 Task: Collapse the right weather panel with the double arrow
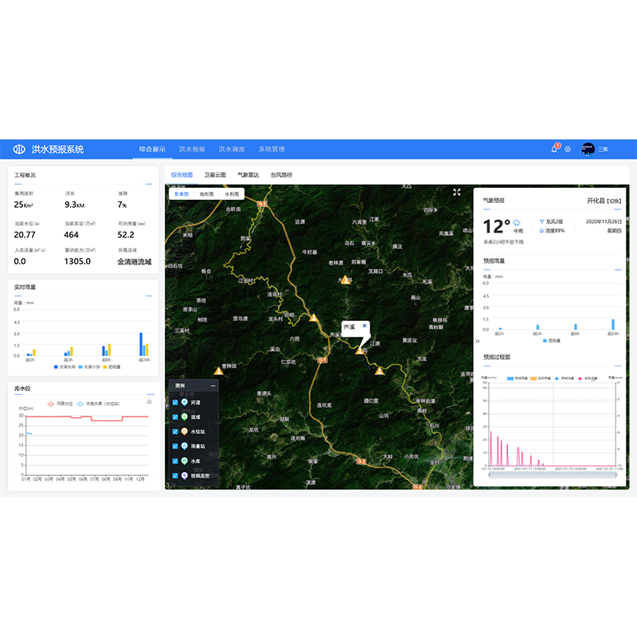click(x=478, y=340)
